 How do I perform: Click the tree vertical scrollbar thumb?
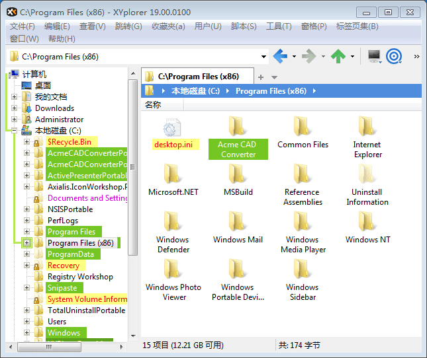[x=132, y=166]
